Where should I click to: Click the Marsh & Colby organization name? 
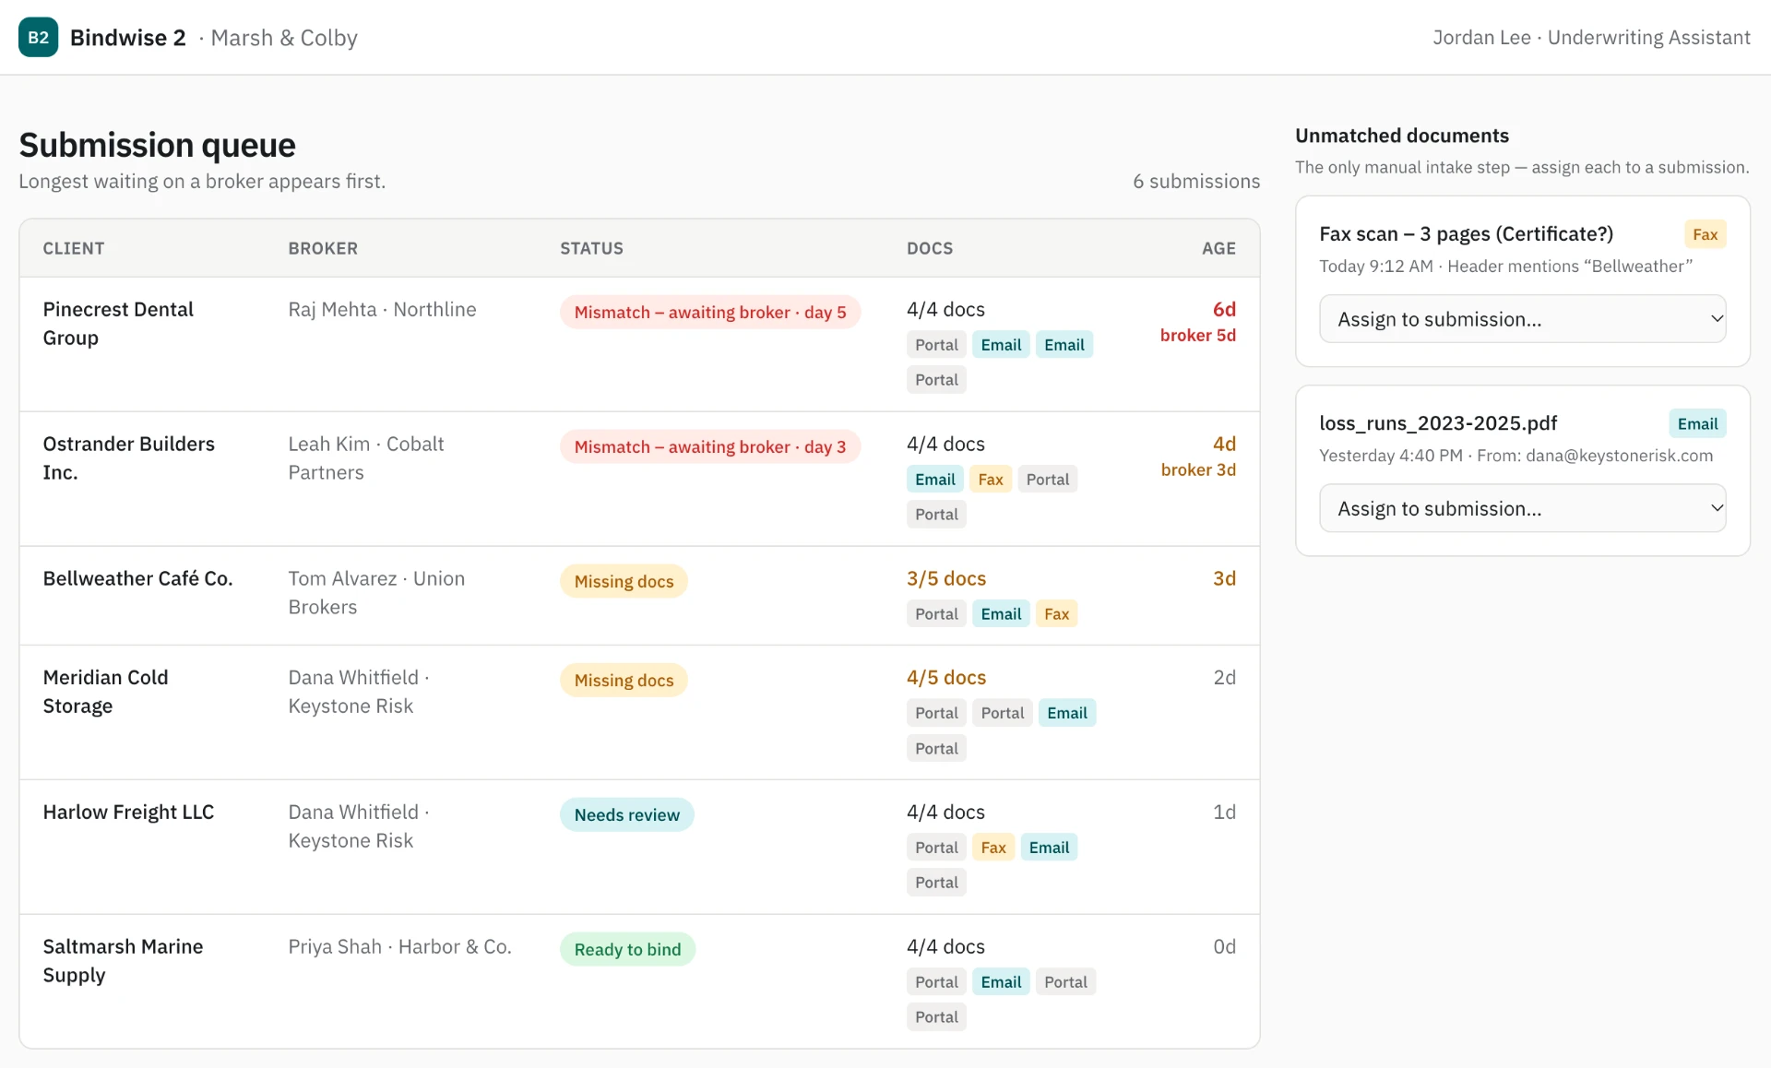coord(284,38)
